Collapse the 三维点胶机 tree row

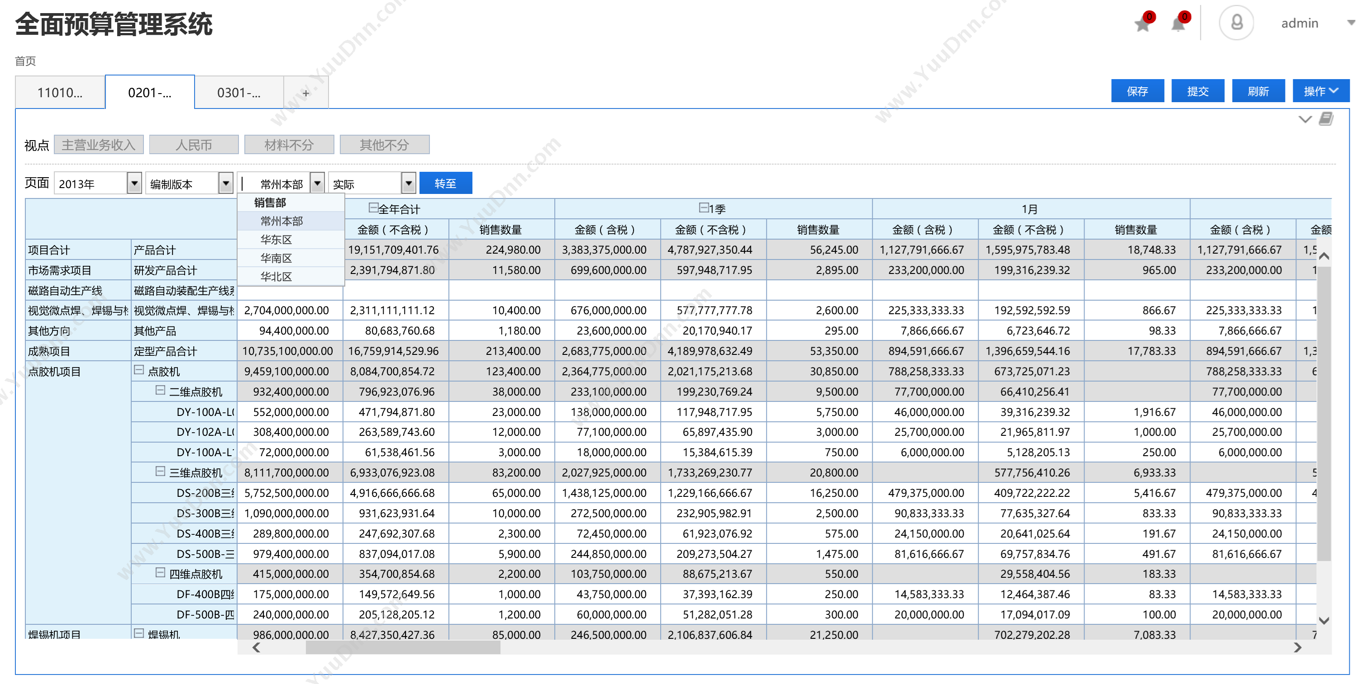pyautogui.click(x=160, y=472)
